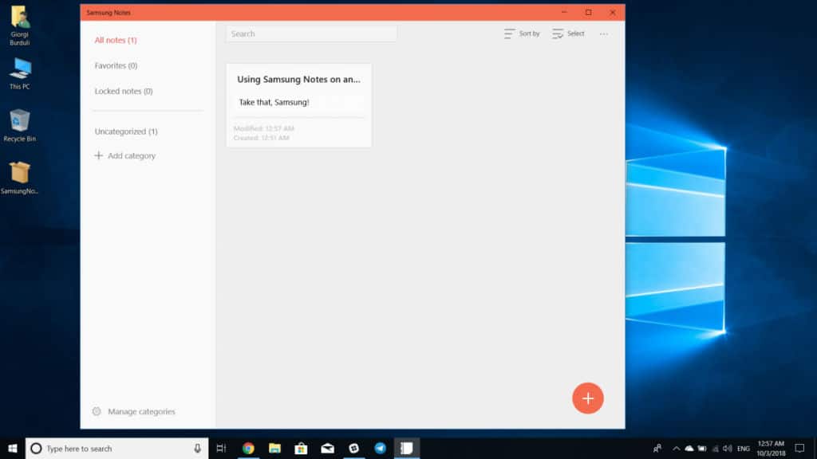The height and width of the screenshot is (459, 817).
Task: Click the note's Modified timestamp text
Action: pyautogui.click(x=263, y=128)
